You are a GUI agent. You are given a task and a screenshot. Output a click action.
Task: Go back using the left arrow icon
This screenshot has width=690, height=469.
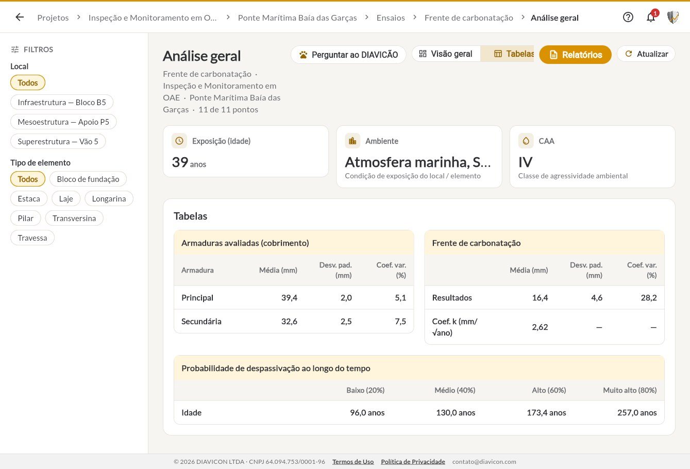tap(20, 17)
